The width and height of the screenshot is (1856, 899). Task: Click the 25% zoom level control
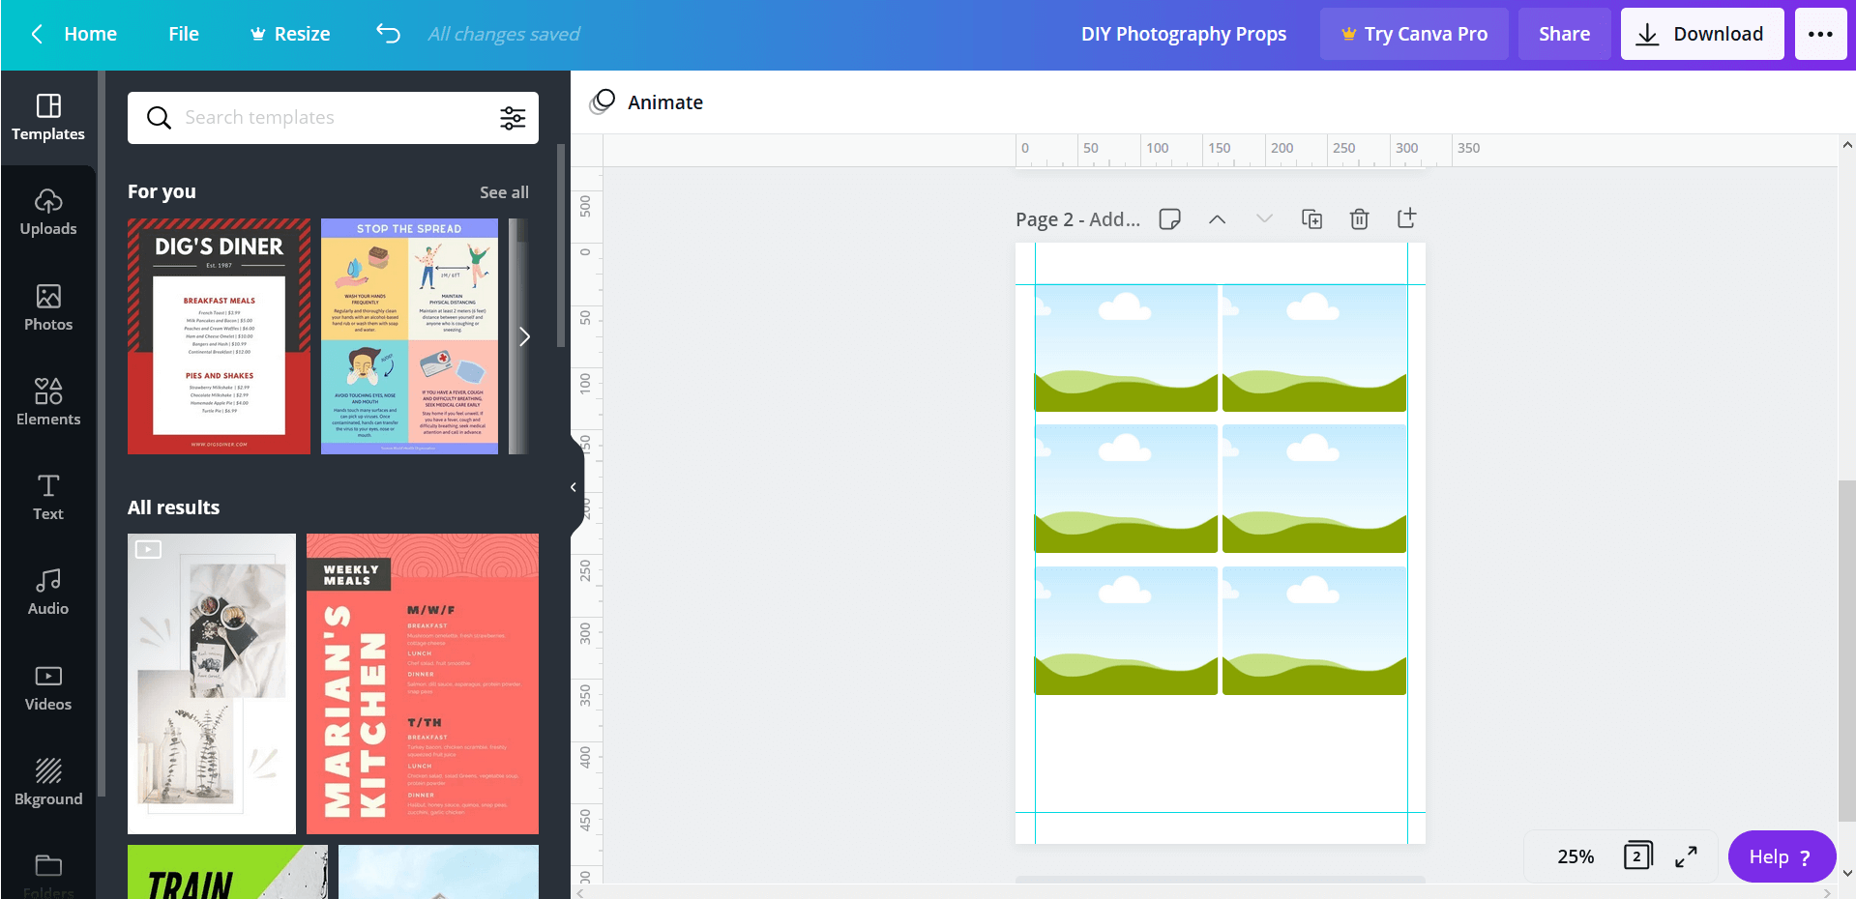(x=1575, y=856)
